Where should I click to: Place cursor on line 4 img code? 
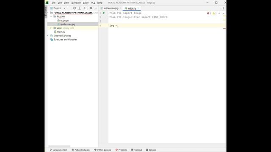tap(113, 25)
